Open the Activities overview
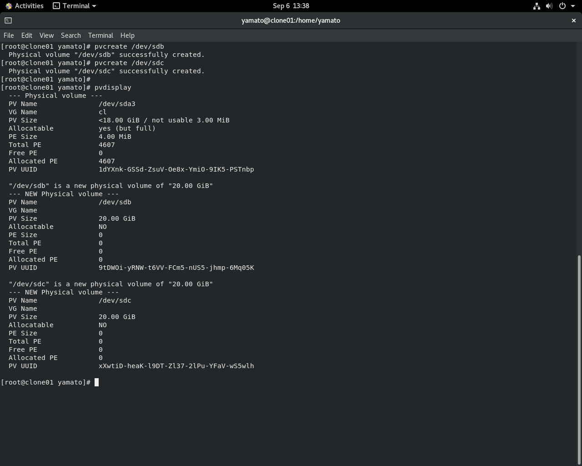Screen dimensions: 582x466 point(24,6)
